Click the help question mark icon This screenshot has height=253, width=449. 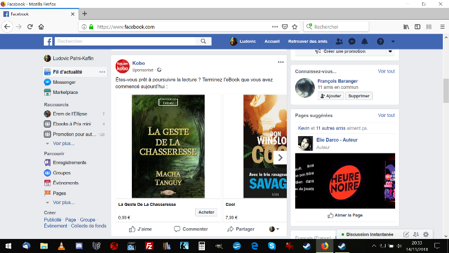(381, 42)
